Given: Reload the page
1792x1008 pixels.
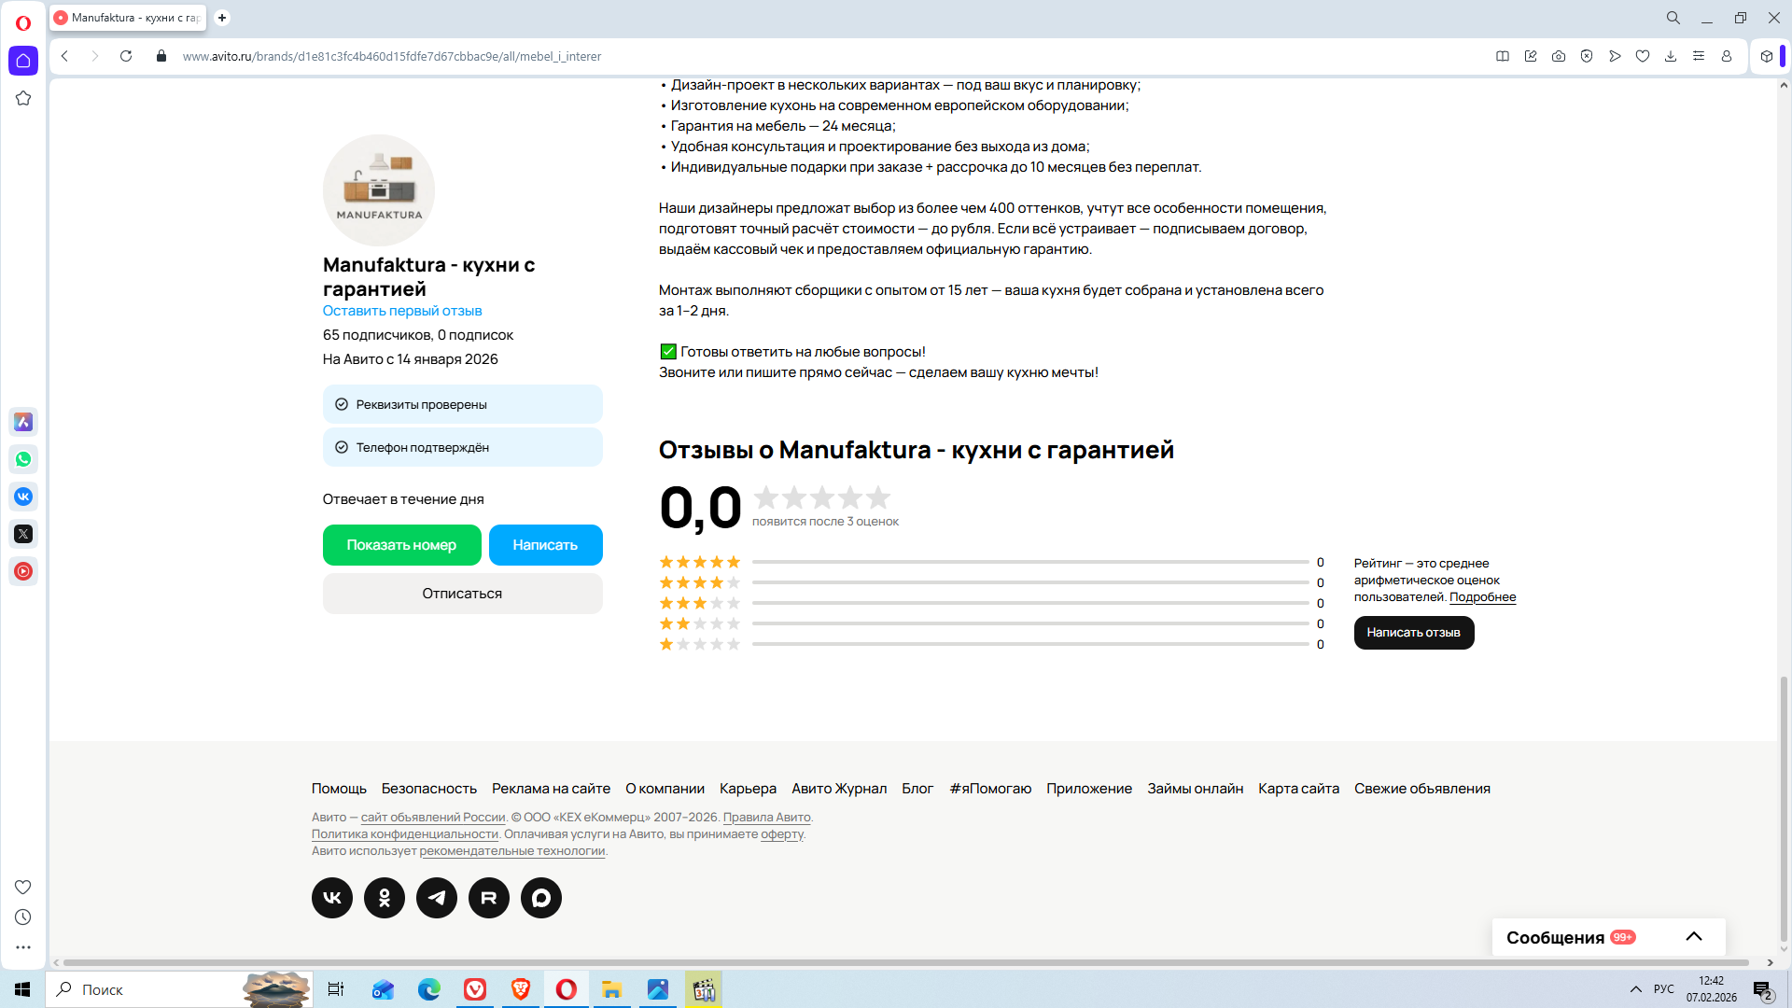Looking at the screenshot, I should coord(126,56).
